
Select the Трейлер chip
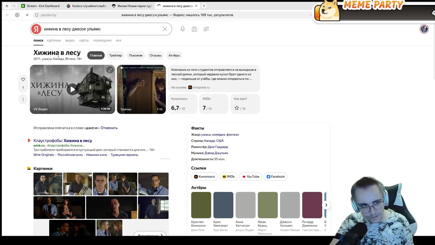click(x=116, y=55)
